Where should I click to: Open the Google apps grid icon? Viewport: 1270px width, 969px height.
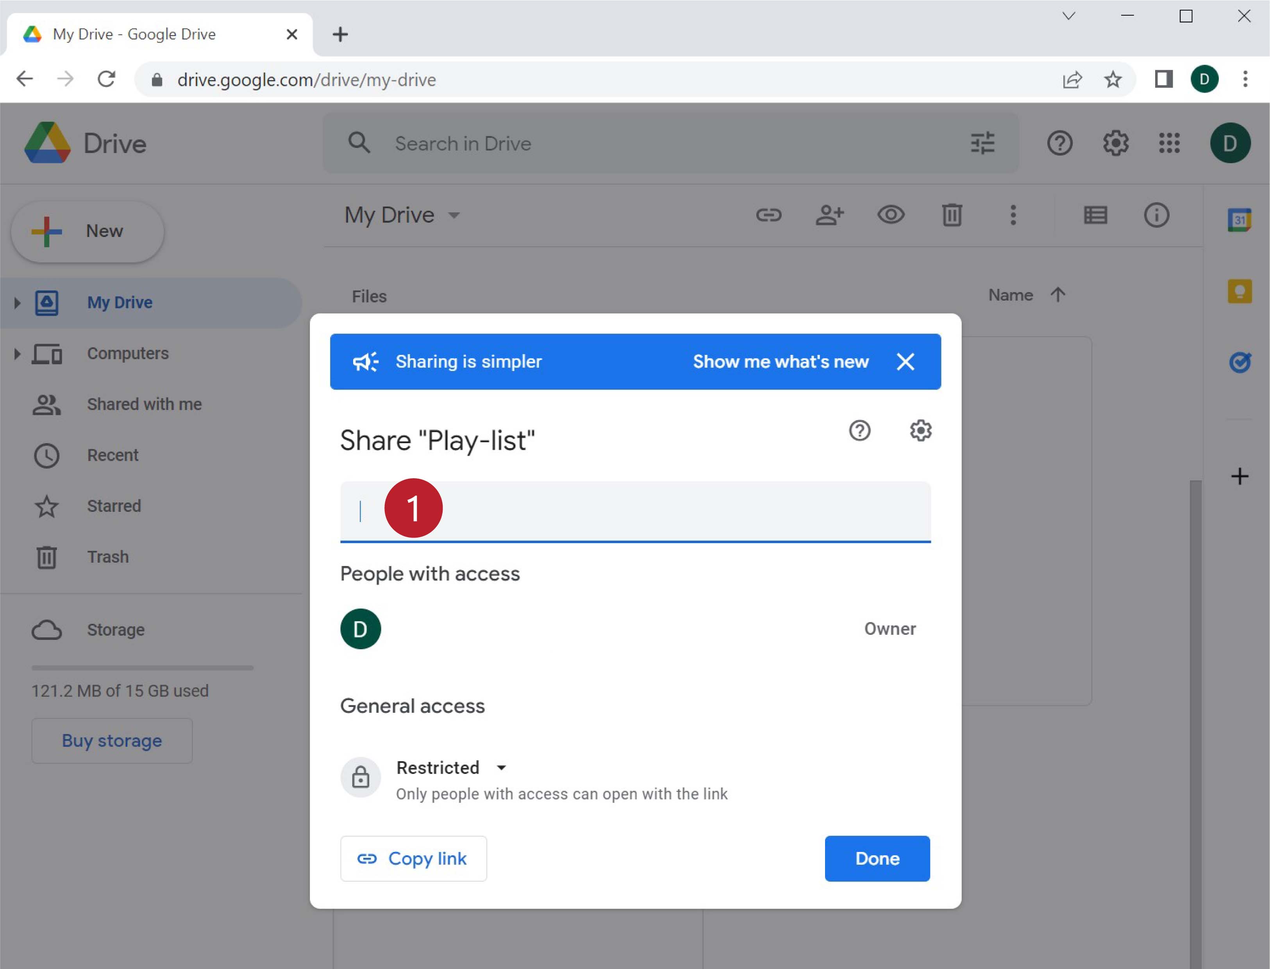tap(1169, 143)
